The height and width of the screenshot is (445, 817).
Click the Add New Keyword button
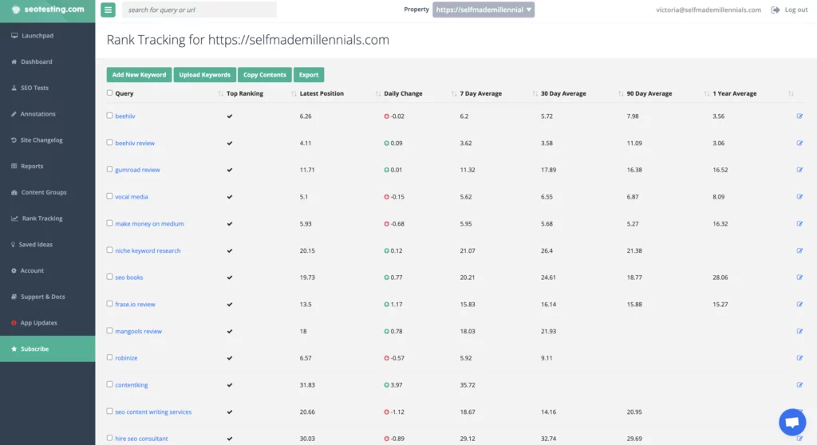tap(139, 74)
